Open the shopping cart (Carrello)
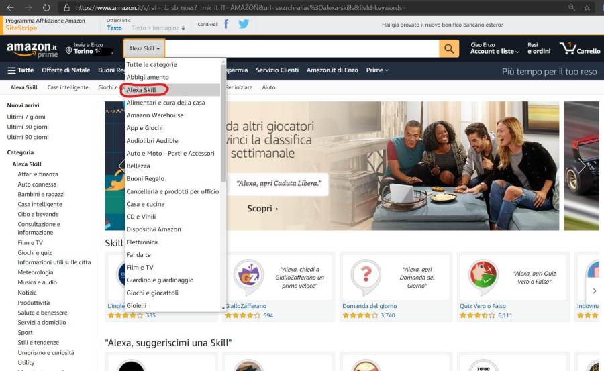This screenshot has height=371, width=604. coord(580,48)
